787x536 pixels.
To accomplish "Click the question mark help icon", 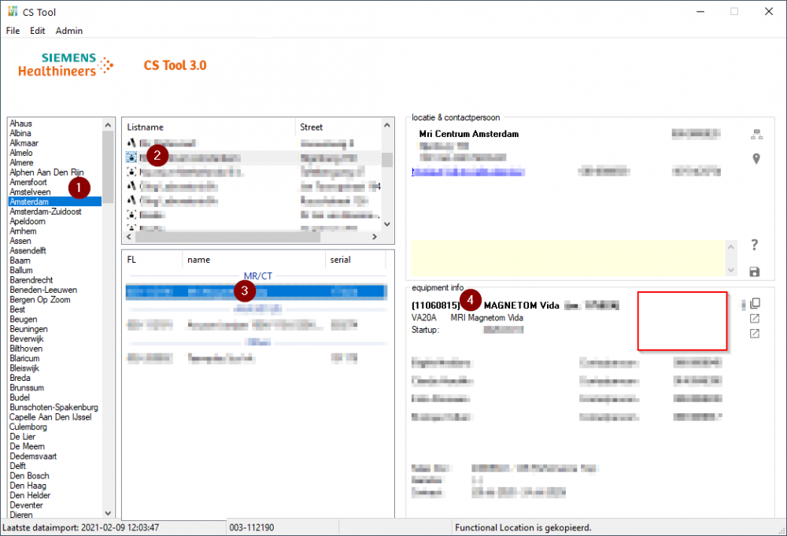I will click(x=755, y=245).
